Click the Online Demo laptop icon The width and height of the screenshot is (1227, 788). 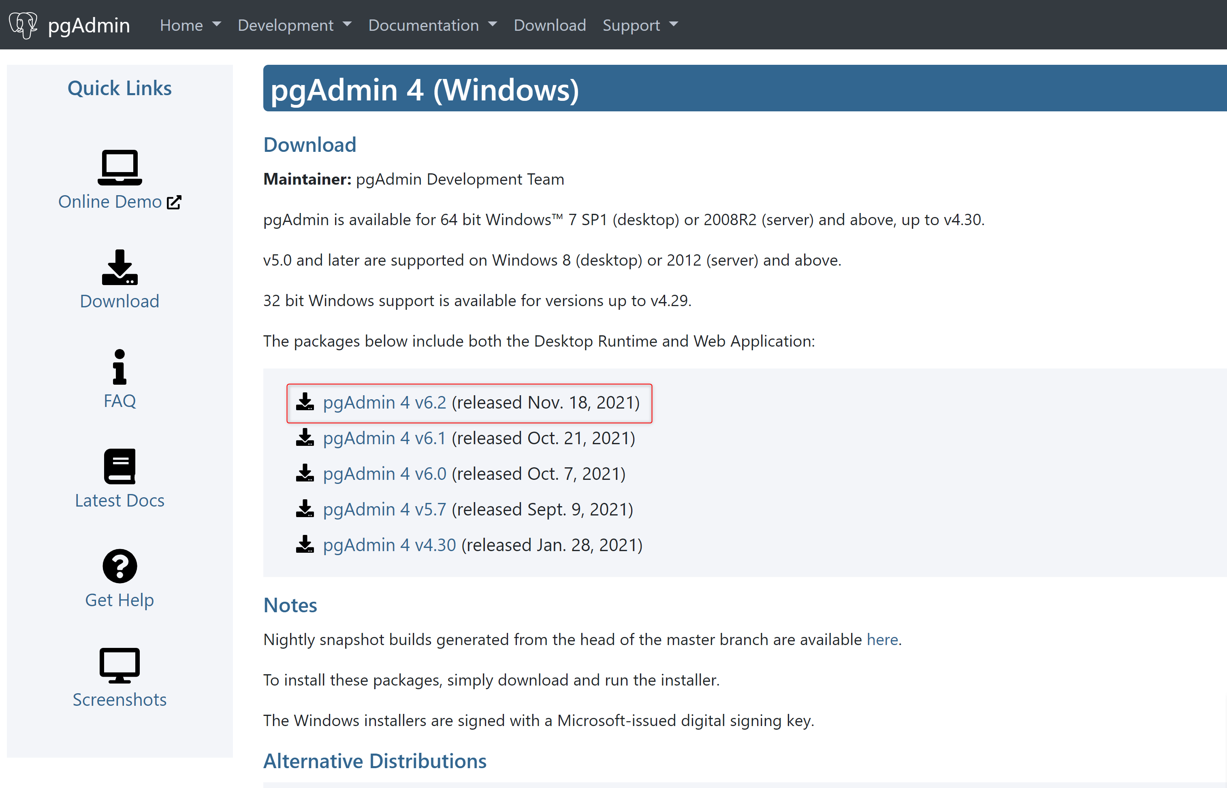click(x=120, y=167)
